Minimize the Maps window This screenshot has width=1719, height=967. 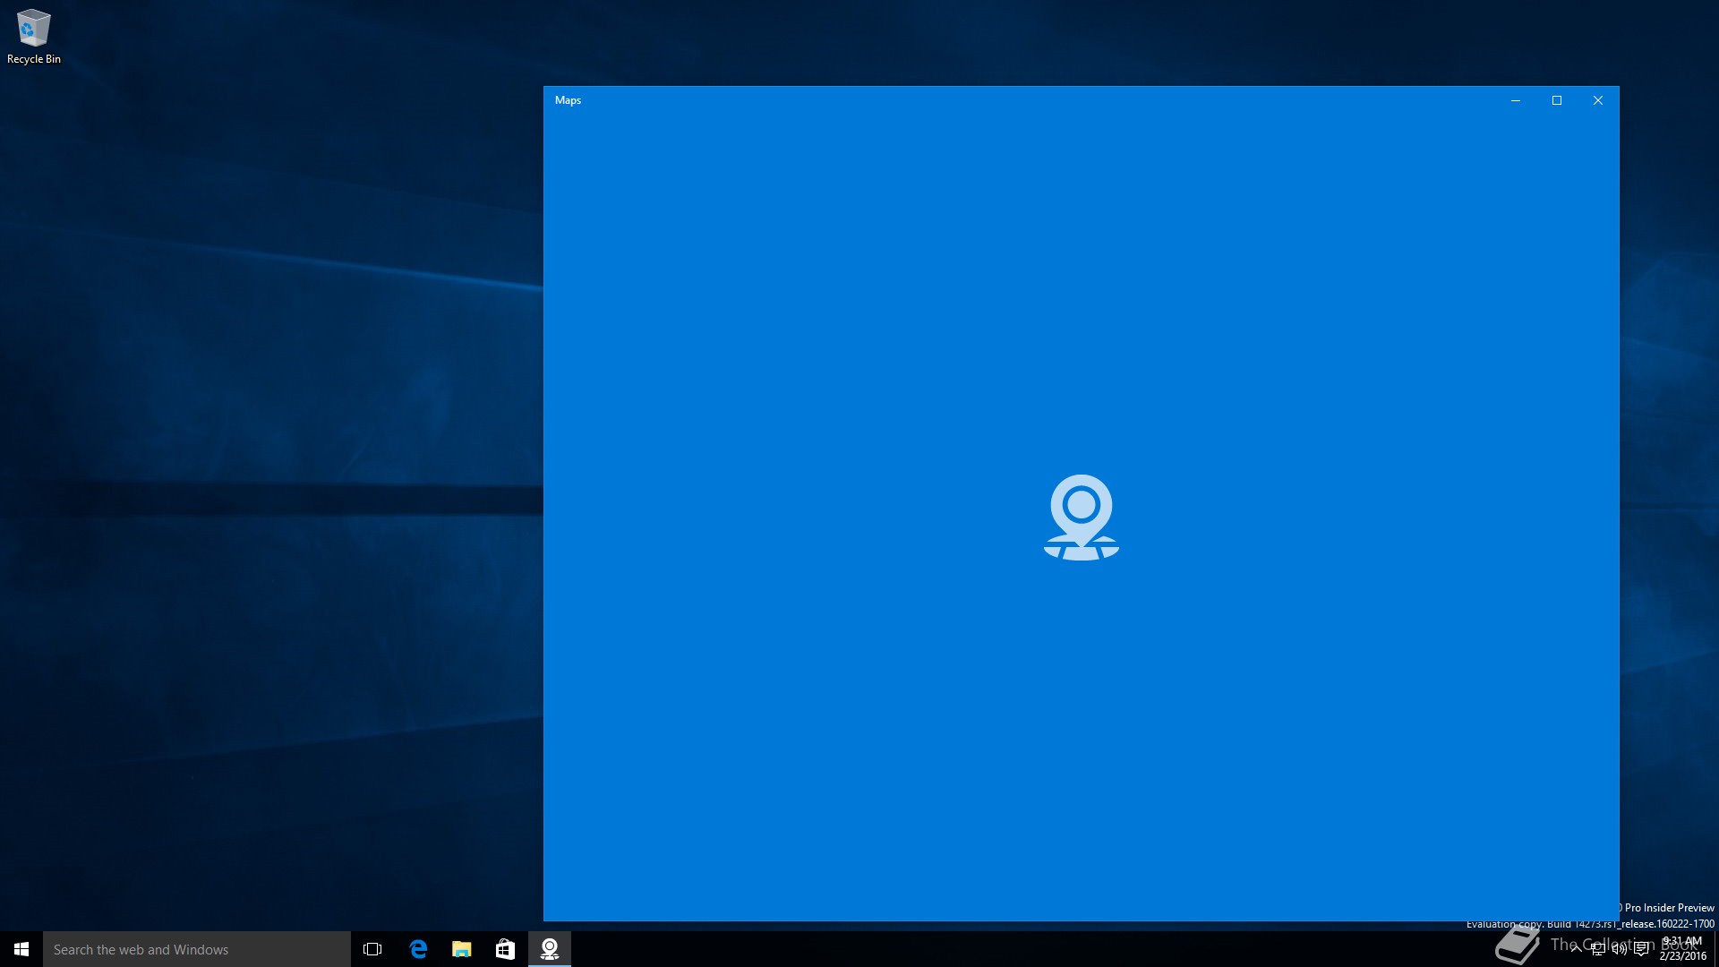[1516, 100]
